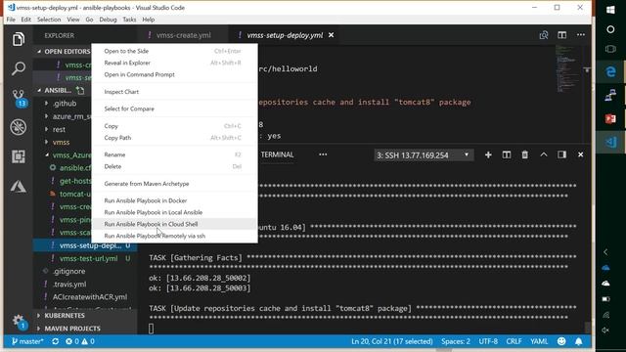This screenshot has width=626, height=352.
Task: Click the Ln 20, Col 21 position
Action: [x=391, y=341]
